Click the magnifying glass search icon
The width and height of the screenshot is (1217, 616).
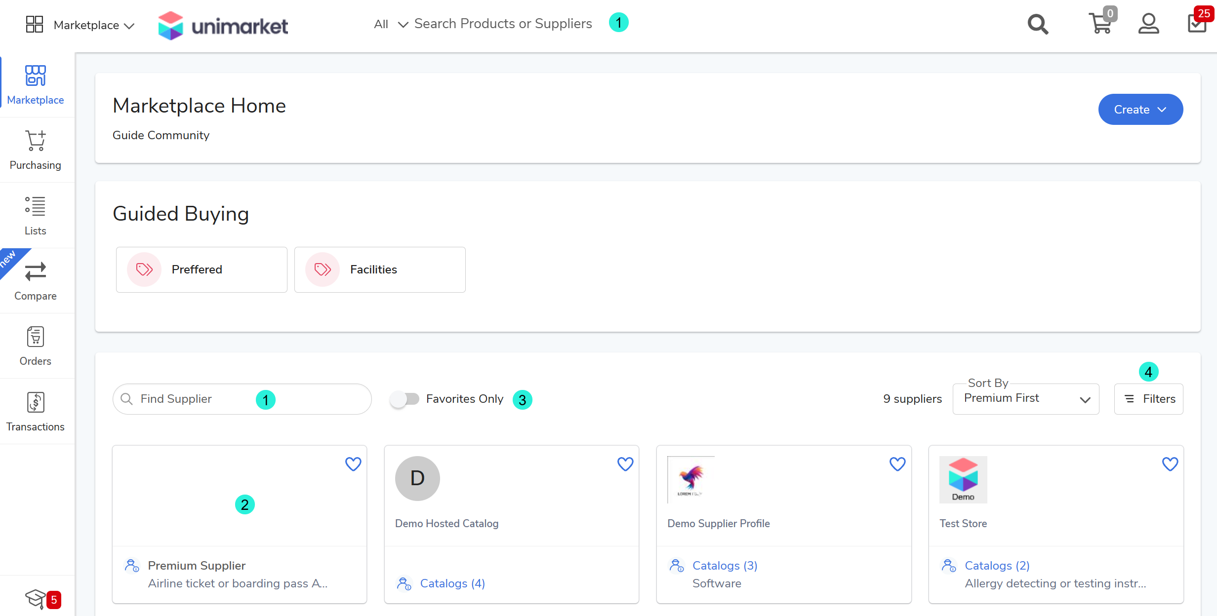[1038, 24]
